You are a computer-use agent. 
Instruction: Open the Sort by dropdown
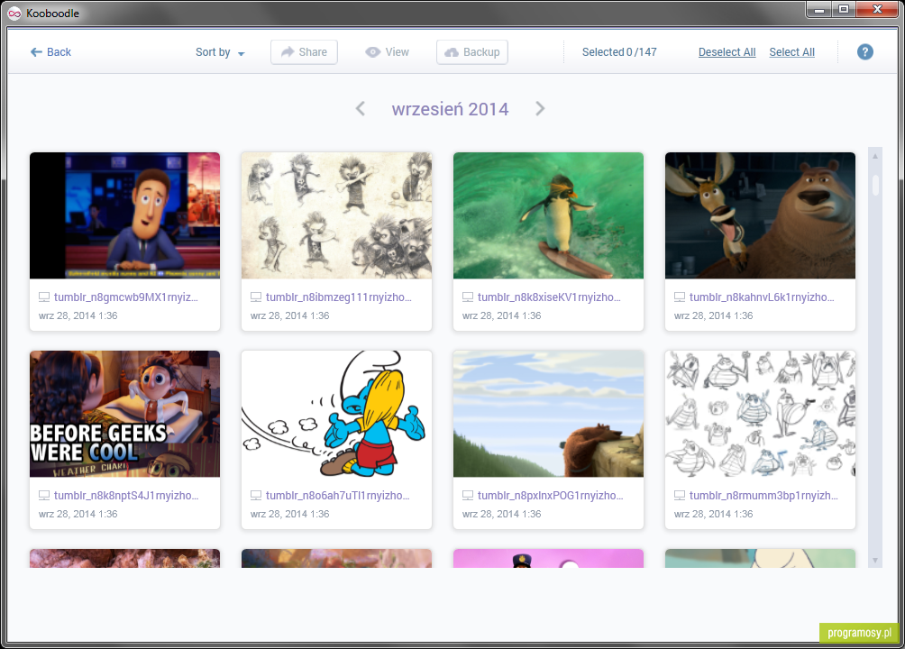pos(220,52)
